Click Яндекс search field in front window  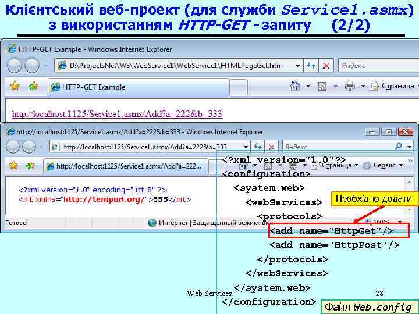[x=338, y=147]
